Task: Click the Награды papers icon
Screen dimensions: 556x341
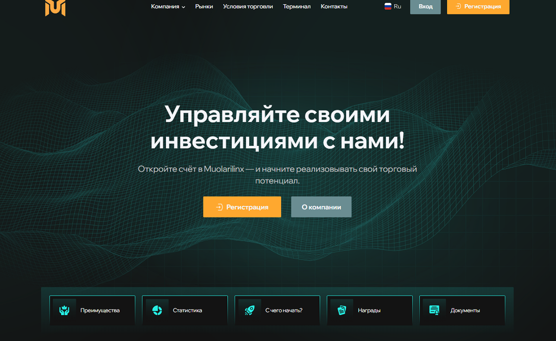Action: click(342, 310)
